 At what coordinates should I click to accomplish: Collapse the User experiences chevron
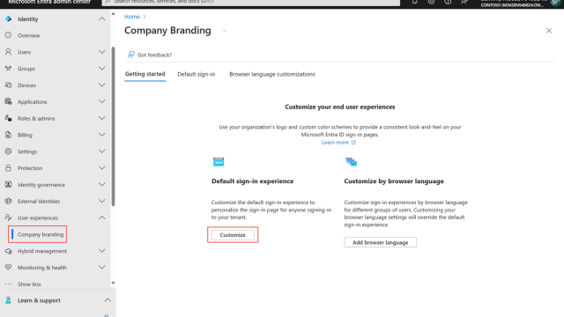click(102, 217)
